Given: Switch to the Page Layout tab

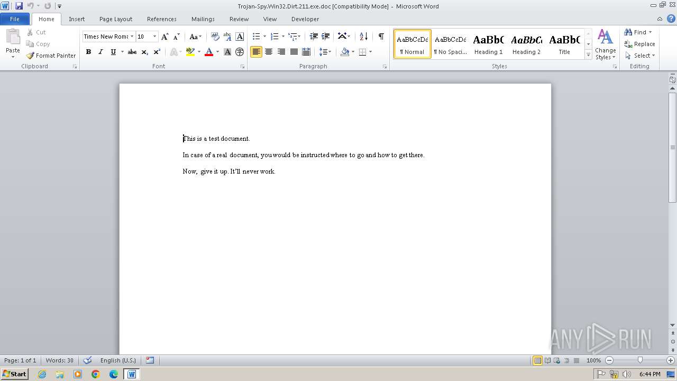Looking at the screenshot, I should coord(116,19).
